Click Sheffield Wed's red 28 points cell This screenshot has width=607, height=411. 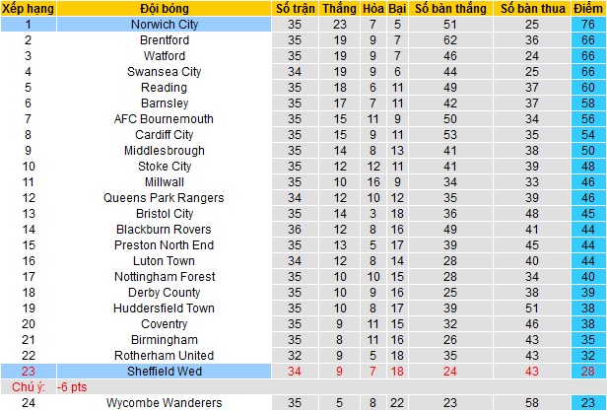[x=589, y=371]
